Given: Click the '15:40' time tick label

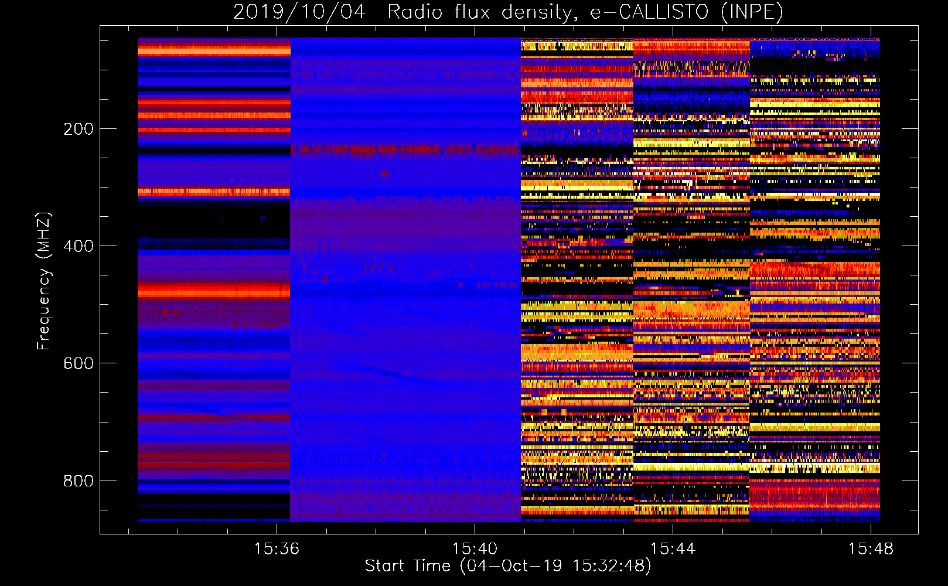Looking at the screenshot, I should click(475, 548).
